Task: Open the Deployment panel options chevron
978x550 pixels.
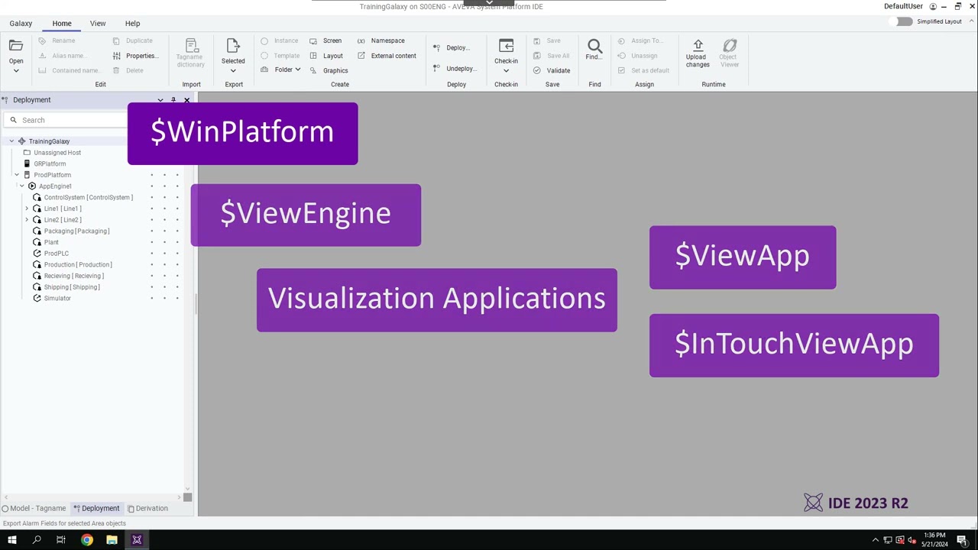Action: pos(160,100)
